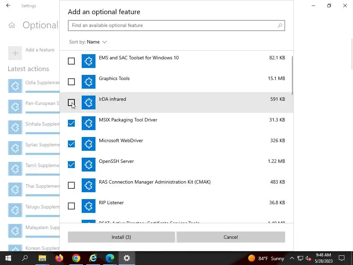This screenshot has width=353, height=265.
Task: Click the RIP Listener feature icon
Action: tap(89, 206)
